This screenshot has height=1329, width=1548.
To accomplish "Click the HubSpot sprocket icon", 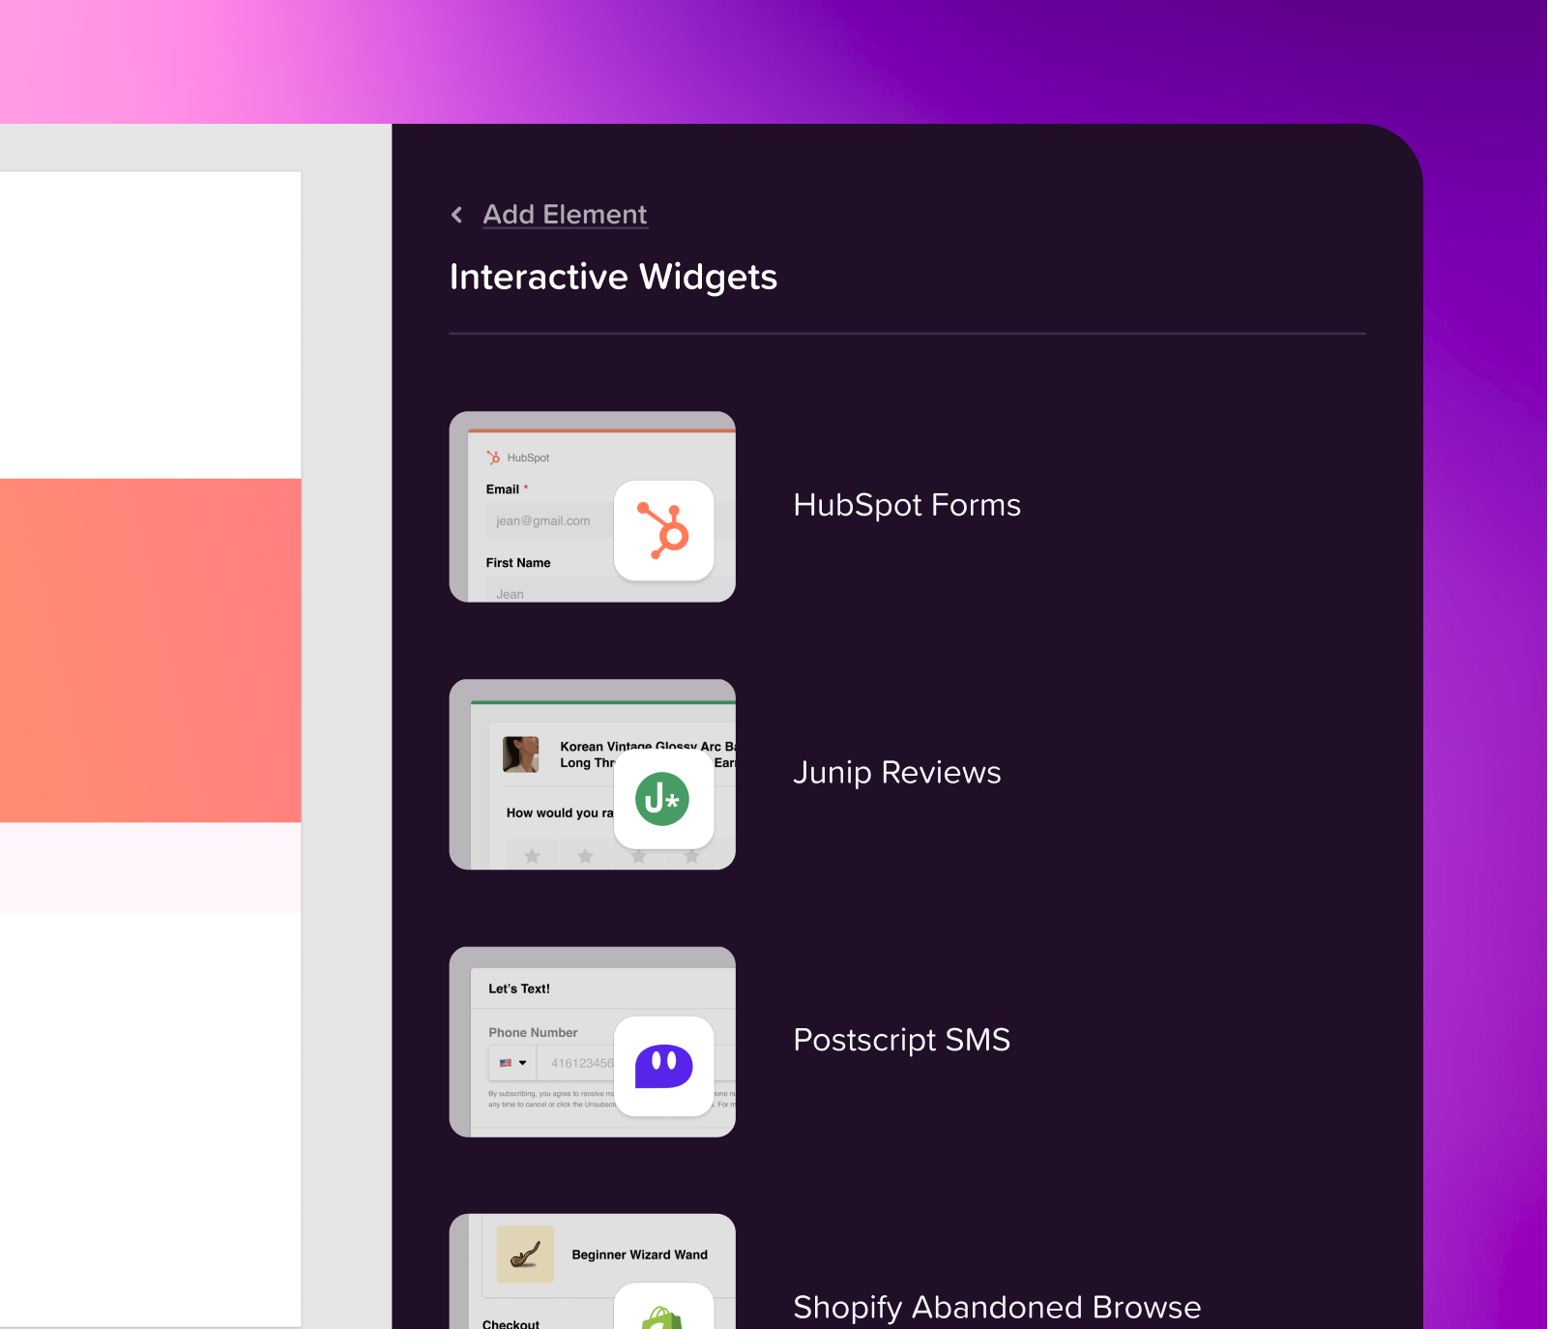I will 664,532.
